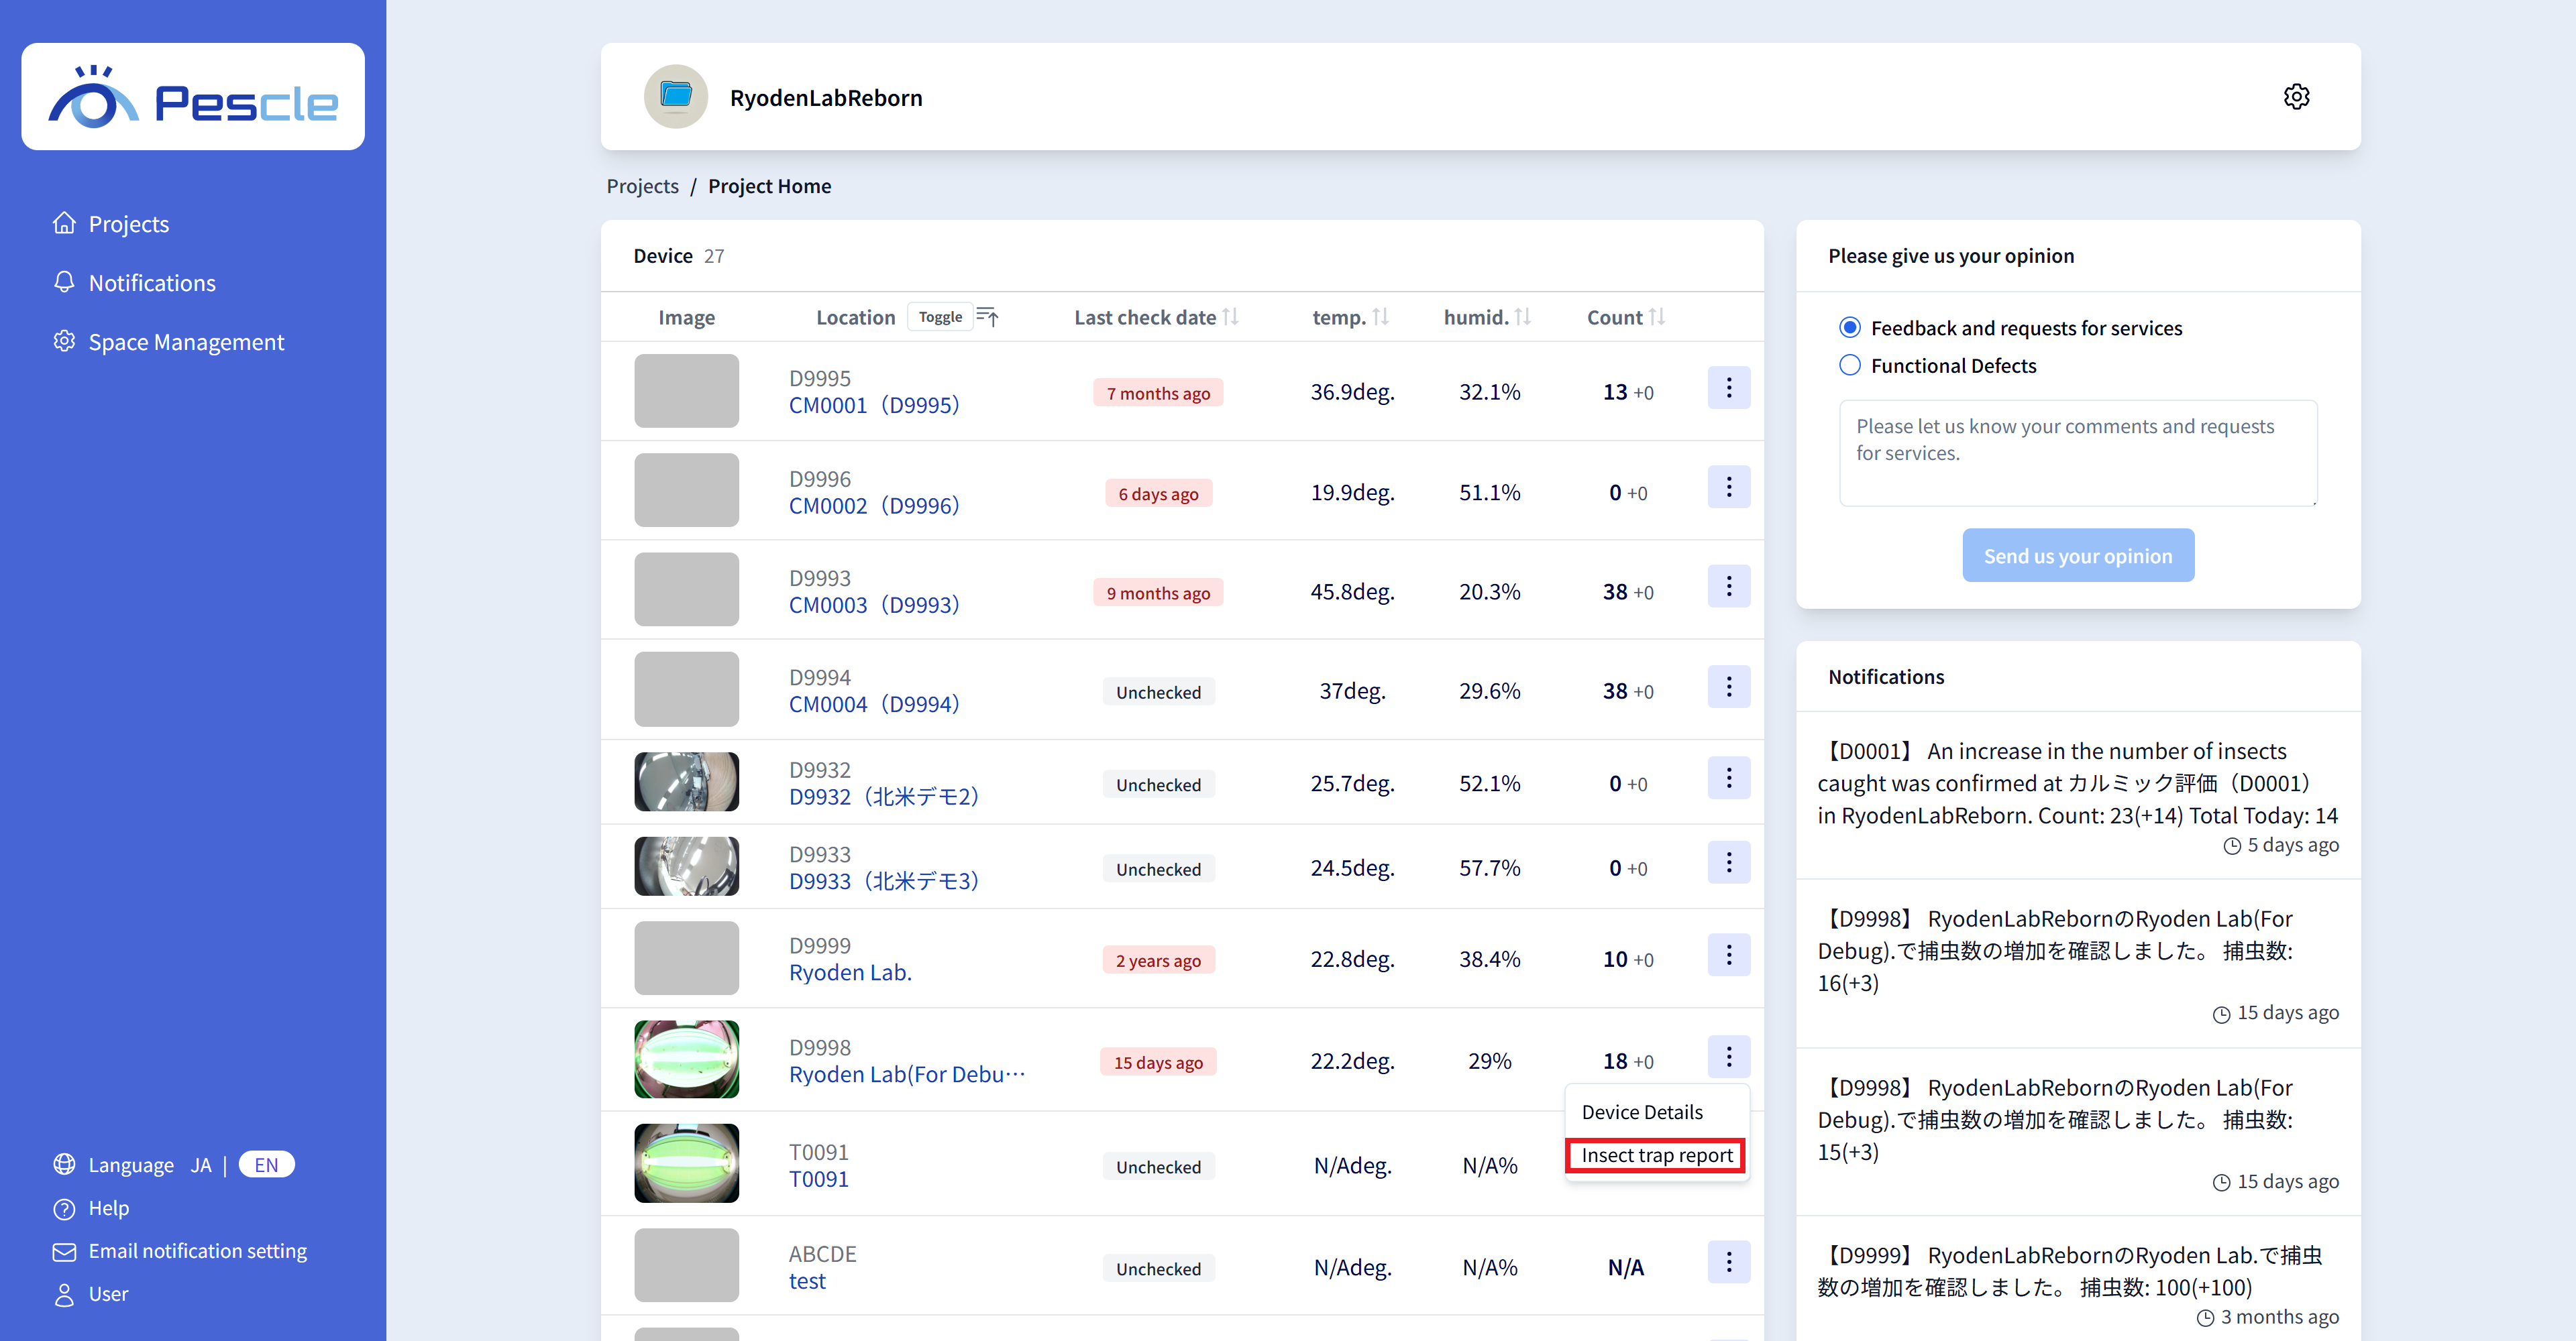The width and height of the screenshot is (2576, 1341).
Task: Sort by Count column arrows
Action: coord(1657,316)
